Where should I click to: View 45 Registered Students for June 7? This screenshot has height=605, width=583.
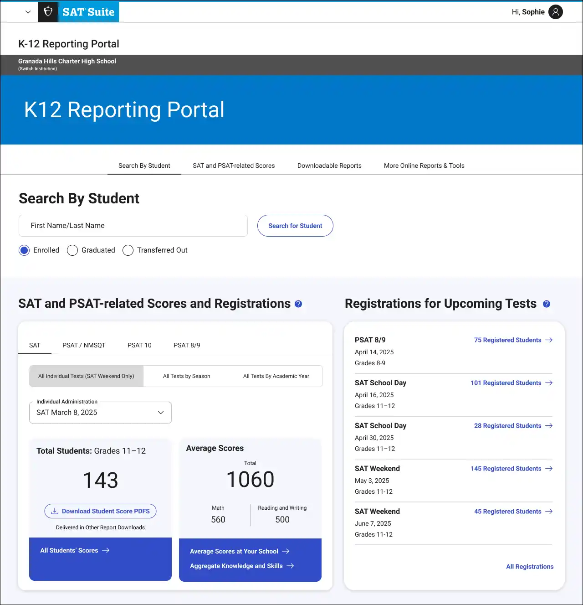[x=513, y=512]
